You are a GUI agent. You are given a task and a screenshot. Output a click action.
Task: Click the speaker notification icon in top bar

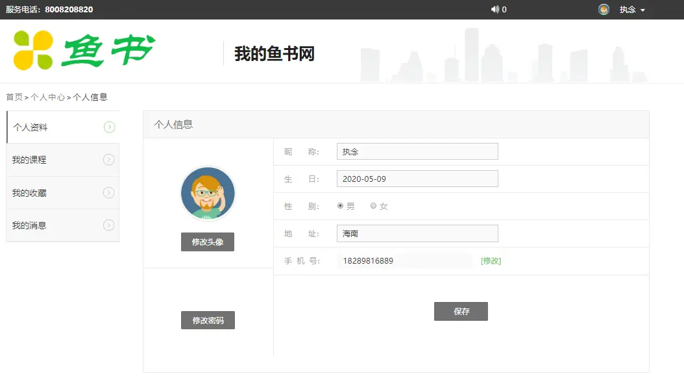(495, 9)
